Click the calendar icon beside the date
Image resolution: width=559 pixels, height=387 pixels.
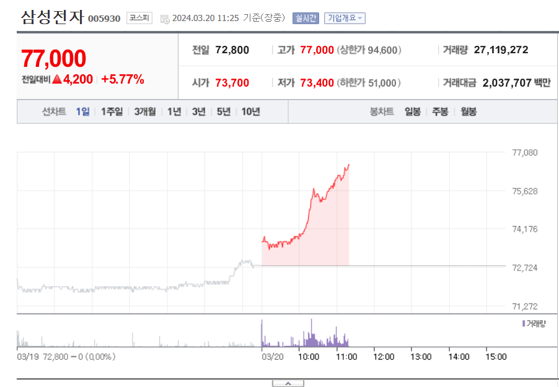164,19
